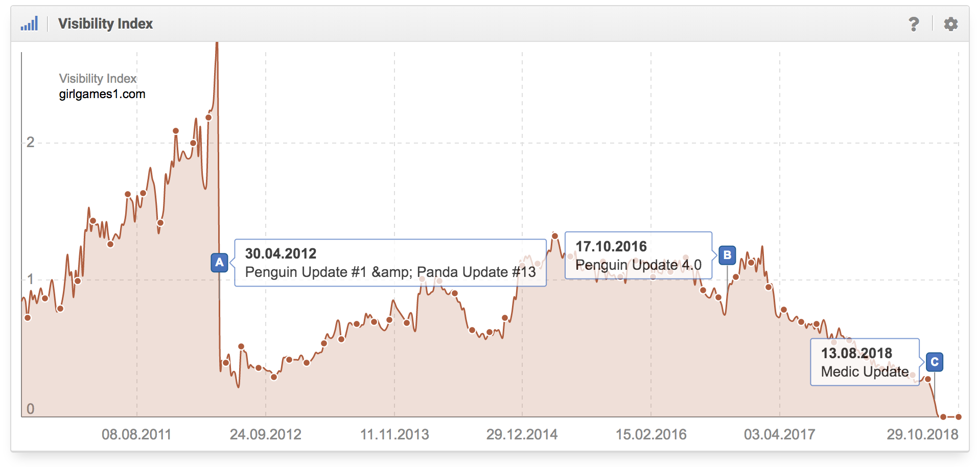Screen dimensions: 977x467
Task: Open the settings gear icon
Action: pos(950,24)
